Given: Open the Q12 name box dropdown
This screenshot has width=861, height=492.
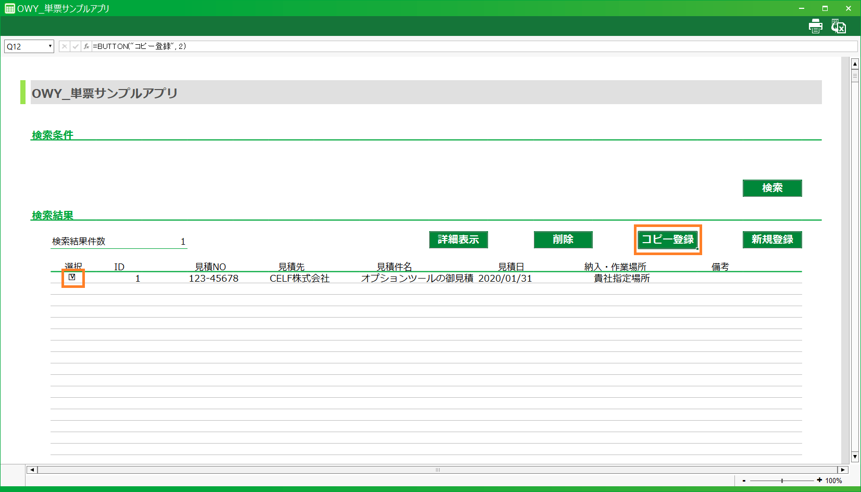Looking at the screenshot, I should click(50, 46).
